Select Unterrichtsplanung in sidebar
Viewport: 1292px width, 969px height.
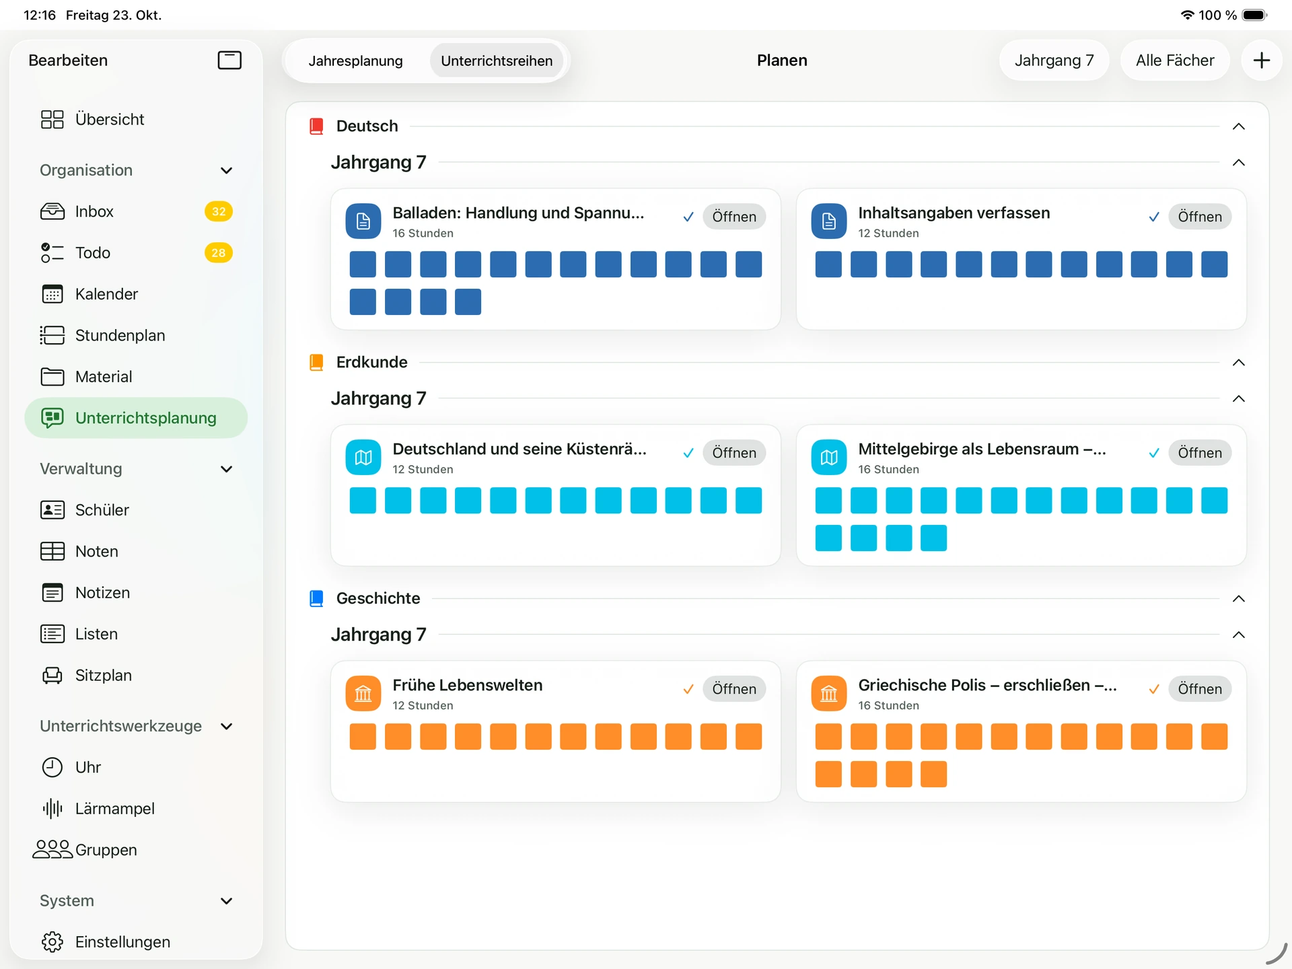tap(136, 418)
